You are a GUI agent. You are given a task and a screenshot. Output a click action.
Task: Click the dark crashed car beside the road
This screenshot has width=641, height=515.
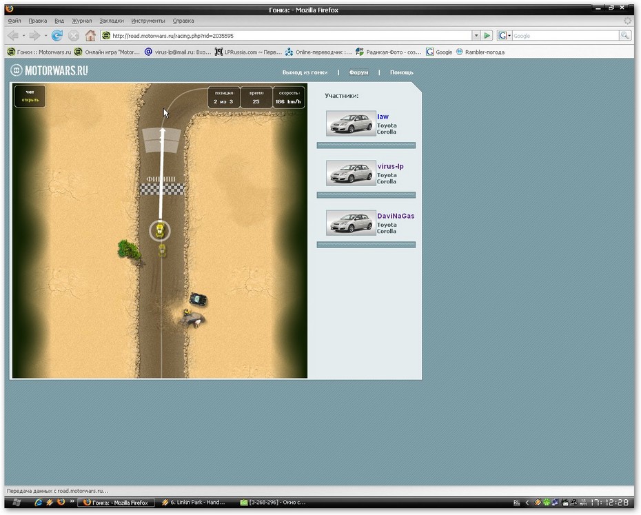pos(199,299)
